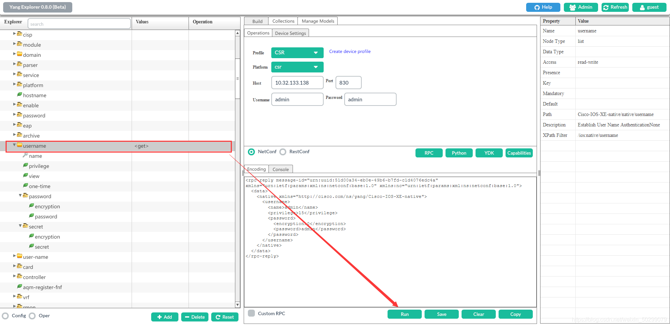Click the key icon beside name
670x326 pixels.
(25, 155)
